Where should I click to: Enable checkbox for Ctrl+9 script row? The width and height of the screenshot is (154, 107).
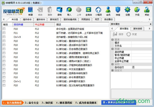coord(4,37)
